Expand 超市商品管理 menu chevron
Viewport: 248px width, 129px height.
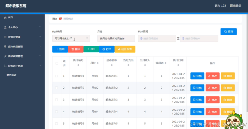click(x=40, y=46)
